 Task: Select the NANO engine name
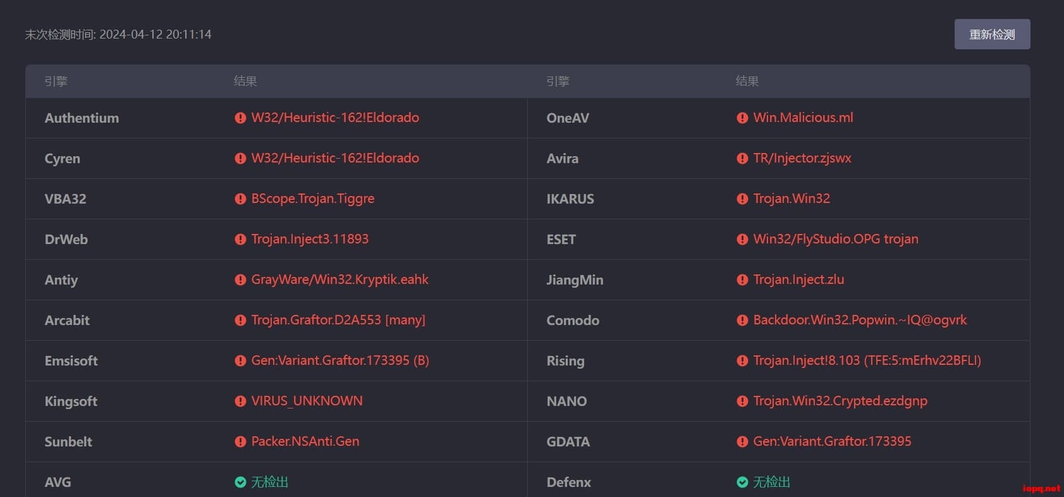(x=566, y=401)
